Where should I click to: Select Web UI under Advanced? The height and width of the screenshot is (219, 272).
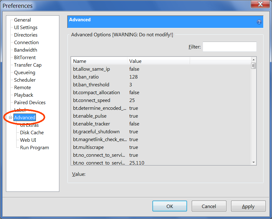point(28,140)
